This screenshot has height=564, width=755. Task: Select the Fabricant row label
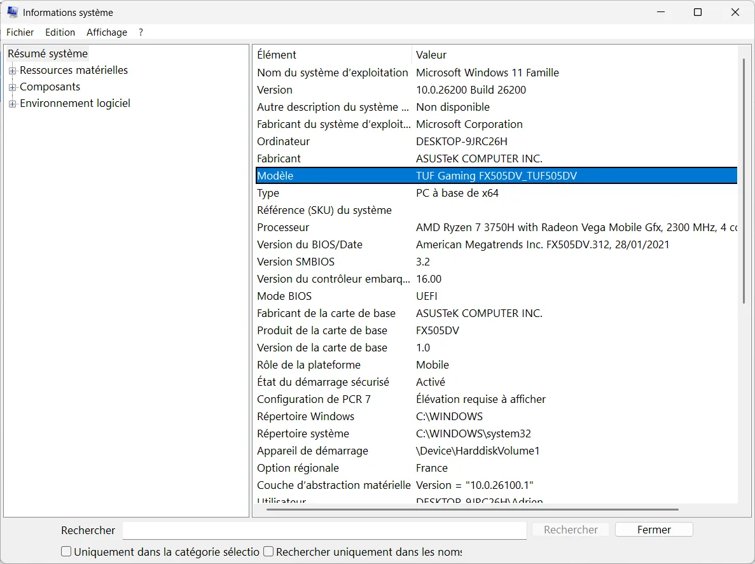[279, 159]
